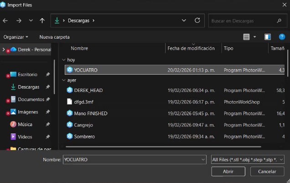
Task: Sort by the Tamaño column header
Action: pos(277,48)
